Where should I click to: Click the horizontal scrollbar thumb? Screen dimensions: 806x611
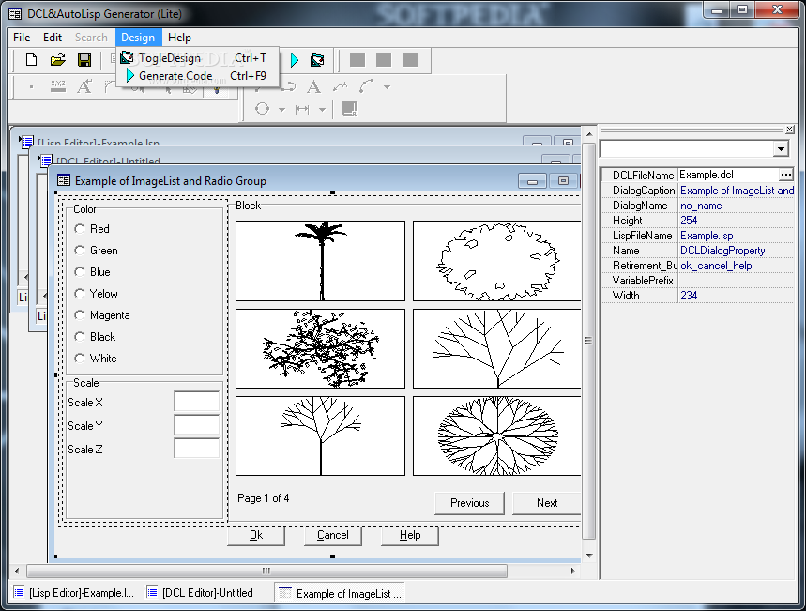point(266,571)
